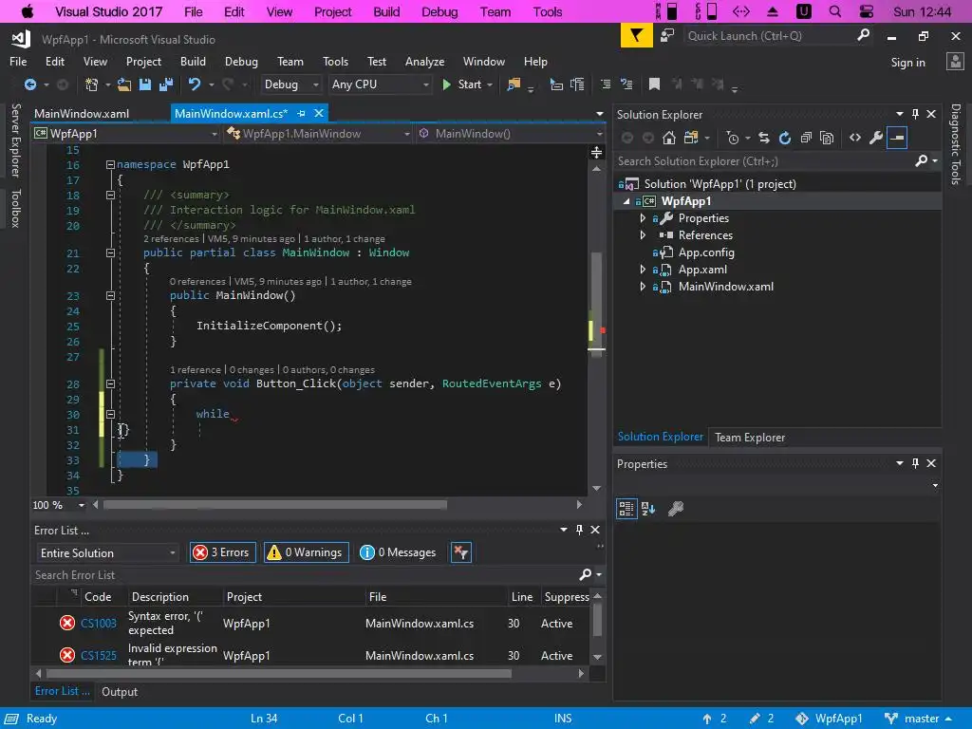
Task: Switch Solution Explorer views icon
Action: pyautogui.click(x=691, y=138)
